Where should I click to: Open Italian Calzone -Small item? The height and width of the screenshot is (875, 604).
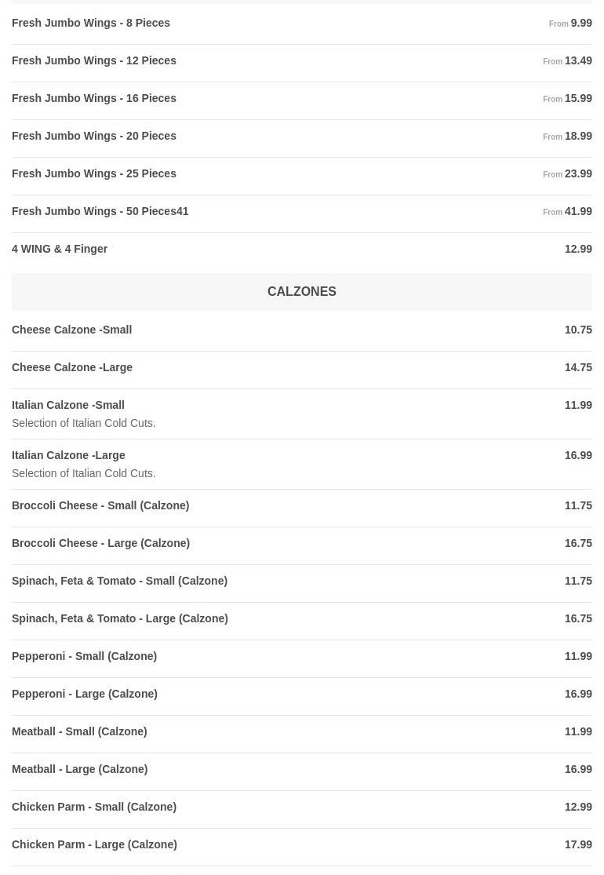pos(68,405)
